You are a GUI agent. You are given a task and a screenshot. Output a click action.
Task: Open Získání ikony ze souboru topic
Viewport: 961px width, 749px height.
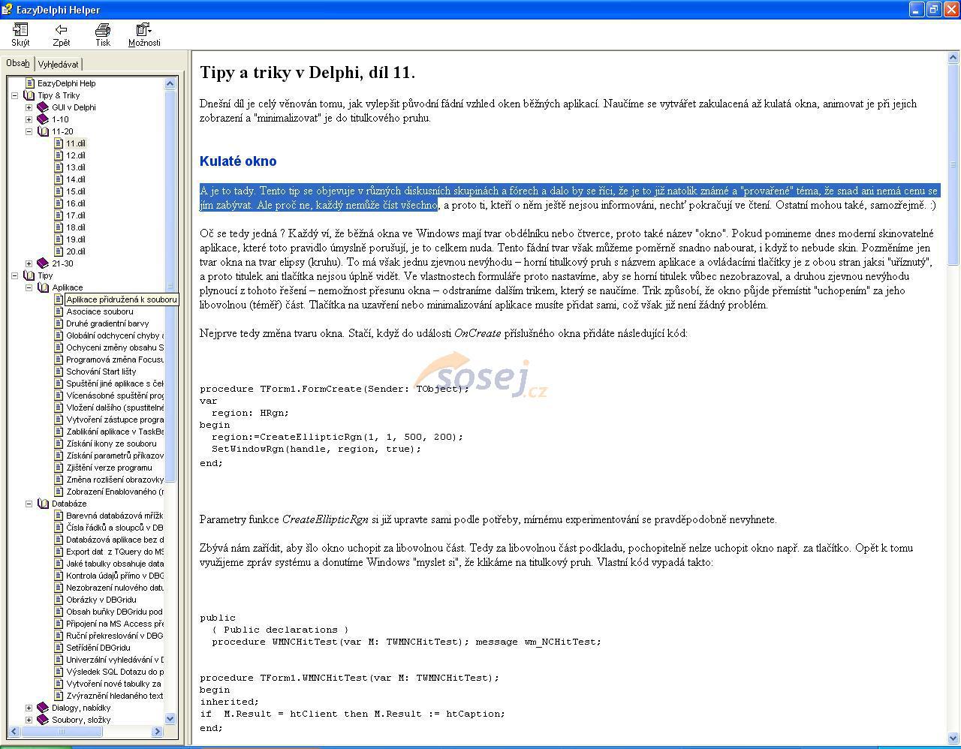[111, 444]
